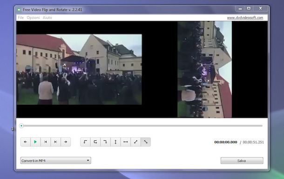Image resolution: width=284 pixels, height=179 pixels.
Task: Click the app icon in title bar
Action: coord(19,10)
